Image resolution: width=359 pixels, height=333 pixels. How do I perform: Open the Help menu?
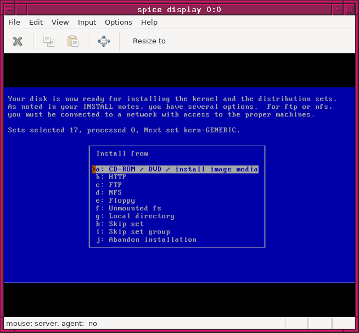click(149, 22)
